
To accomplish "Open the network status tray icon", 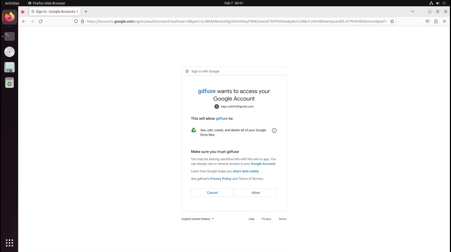I will pyautogui.click(x=431, y=3).
